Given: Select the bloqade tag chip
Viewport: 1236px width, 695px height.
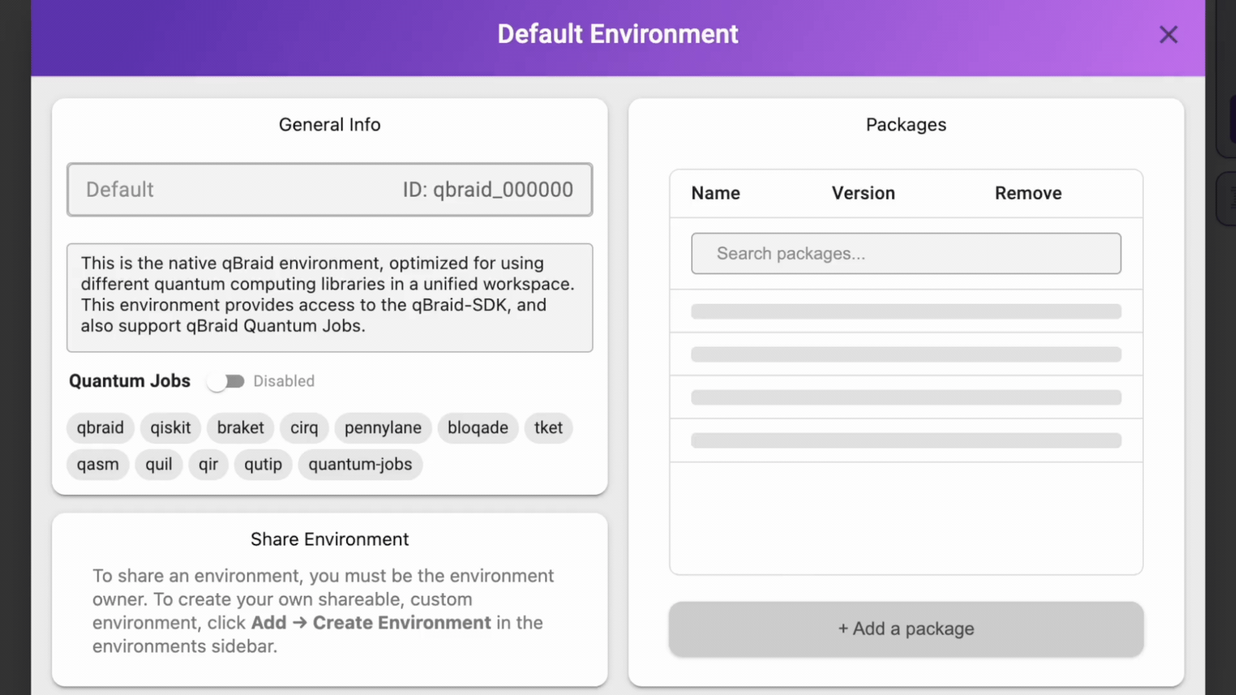Looking at the screenshot, I should 477,428.
